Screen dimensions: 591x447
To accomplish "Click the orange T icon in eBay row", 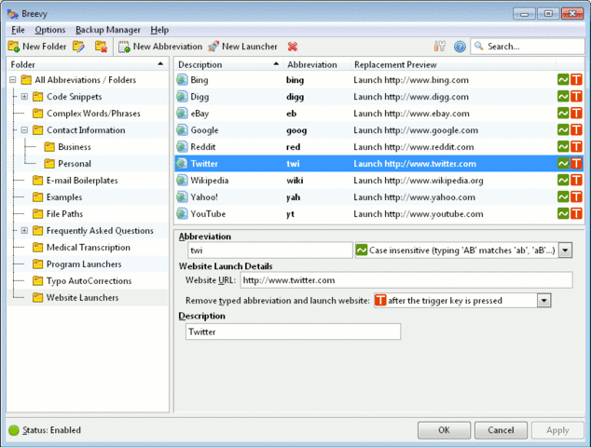I will tap(576, 114).
